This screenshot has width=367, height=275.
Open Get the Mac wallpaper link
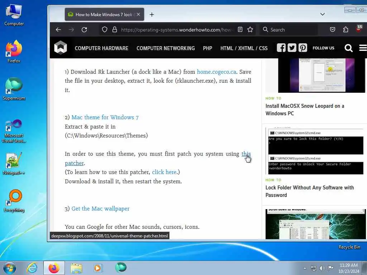100,209
